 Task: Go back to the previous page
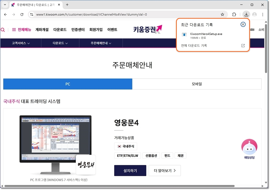pyautogui.click(x=6, y=14)
